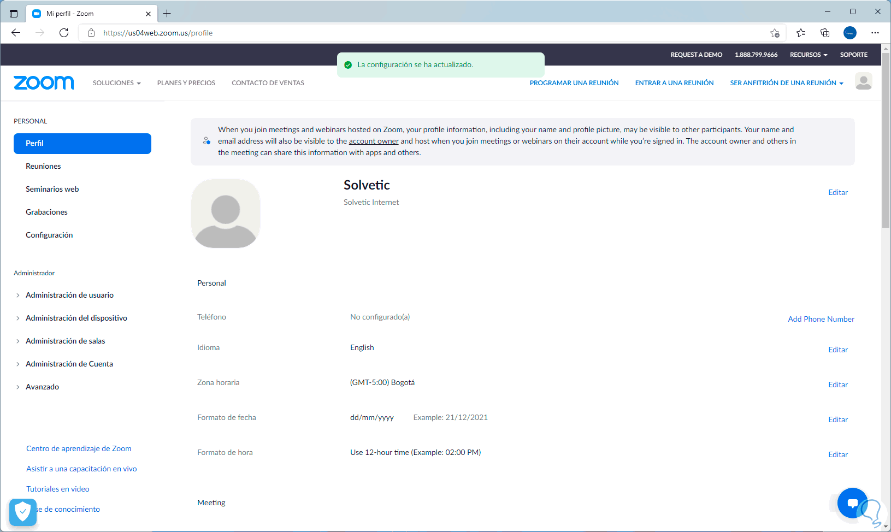Open Tutoriales en video
891x532 pixels.
point(57,489)
